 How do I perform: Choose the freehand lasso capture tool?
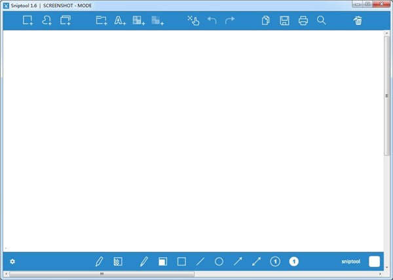(x=47, y=21)
